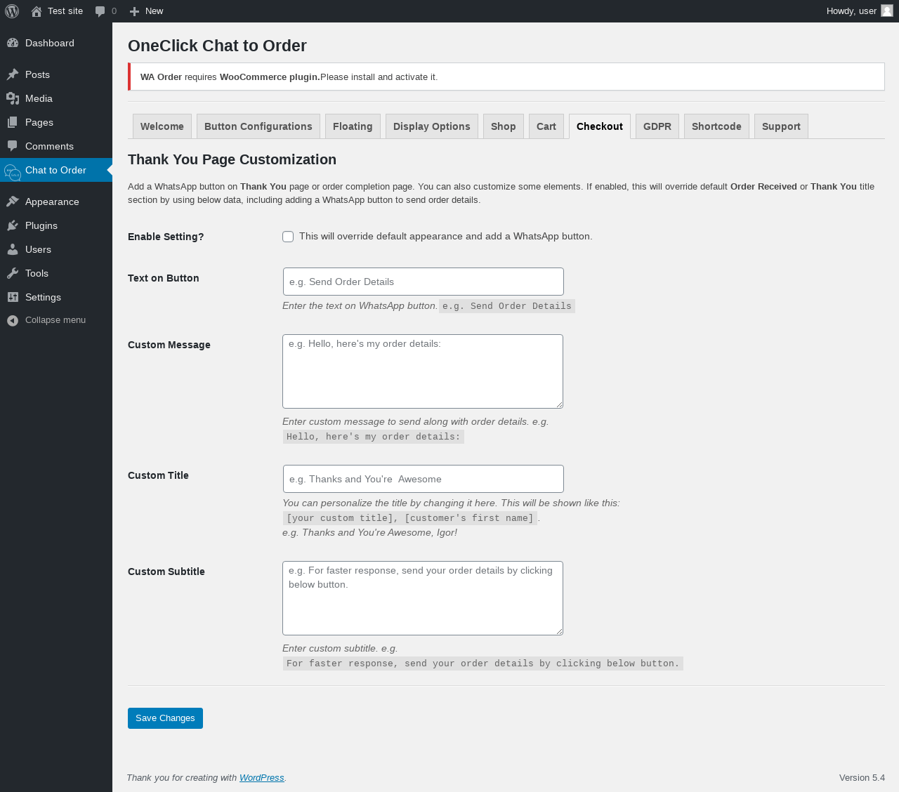Click the Save Changes button

[x=165, y=718]
